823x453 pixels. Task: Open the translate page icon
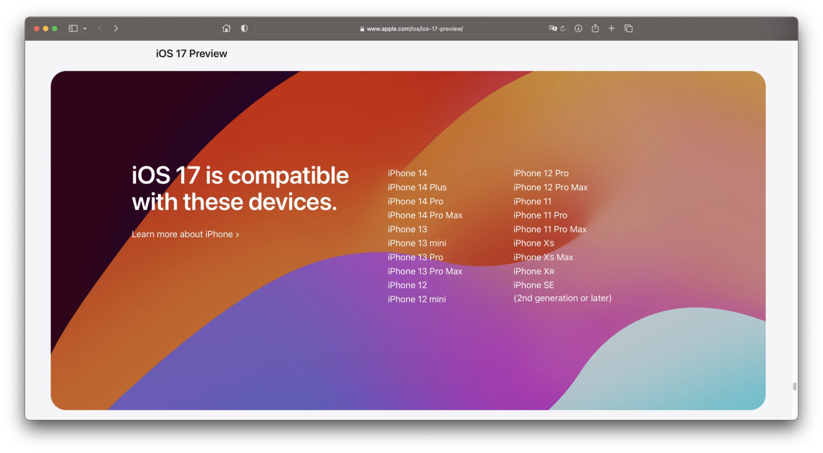pos(552,28)
